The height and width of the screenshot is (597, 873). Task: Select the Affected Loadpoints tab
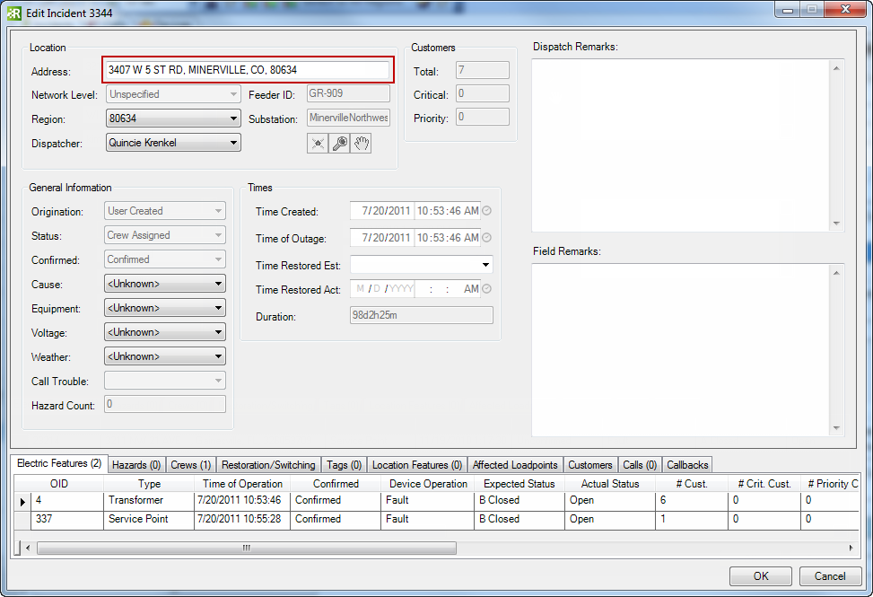[x=514, y=465]
